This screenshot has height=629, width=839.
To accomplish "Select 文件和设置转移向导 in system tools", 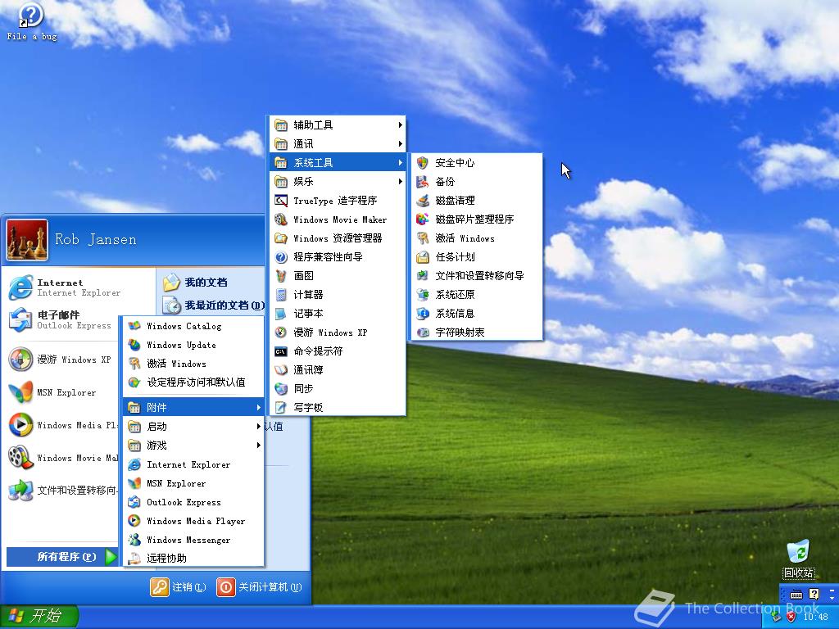I will tap(477, 276).
